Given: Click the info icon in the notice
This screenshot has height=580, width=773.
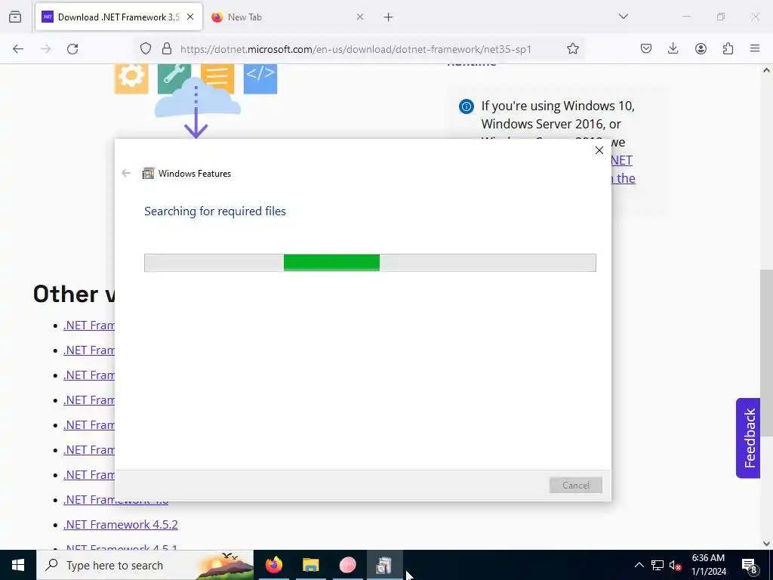Looking at the screenshot, I should pos(466,106).
